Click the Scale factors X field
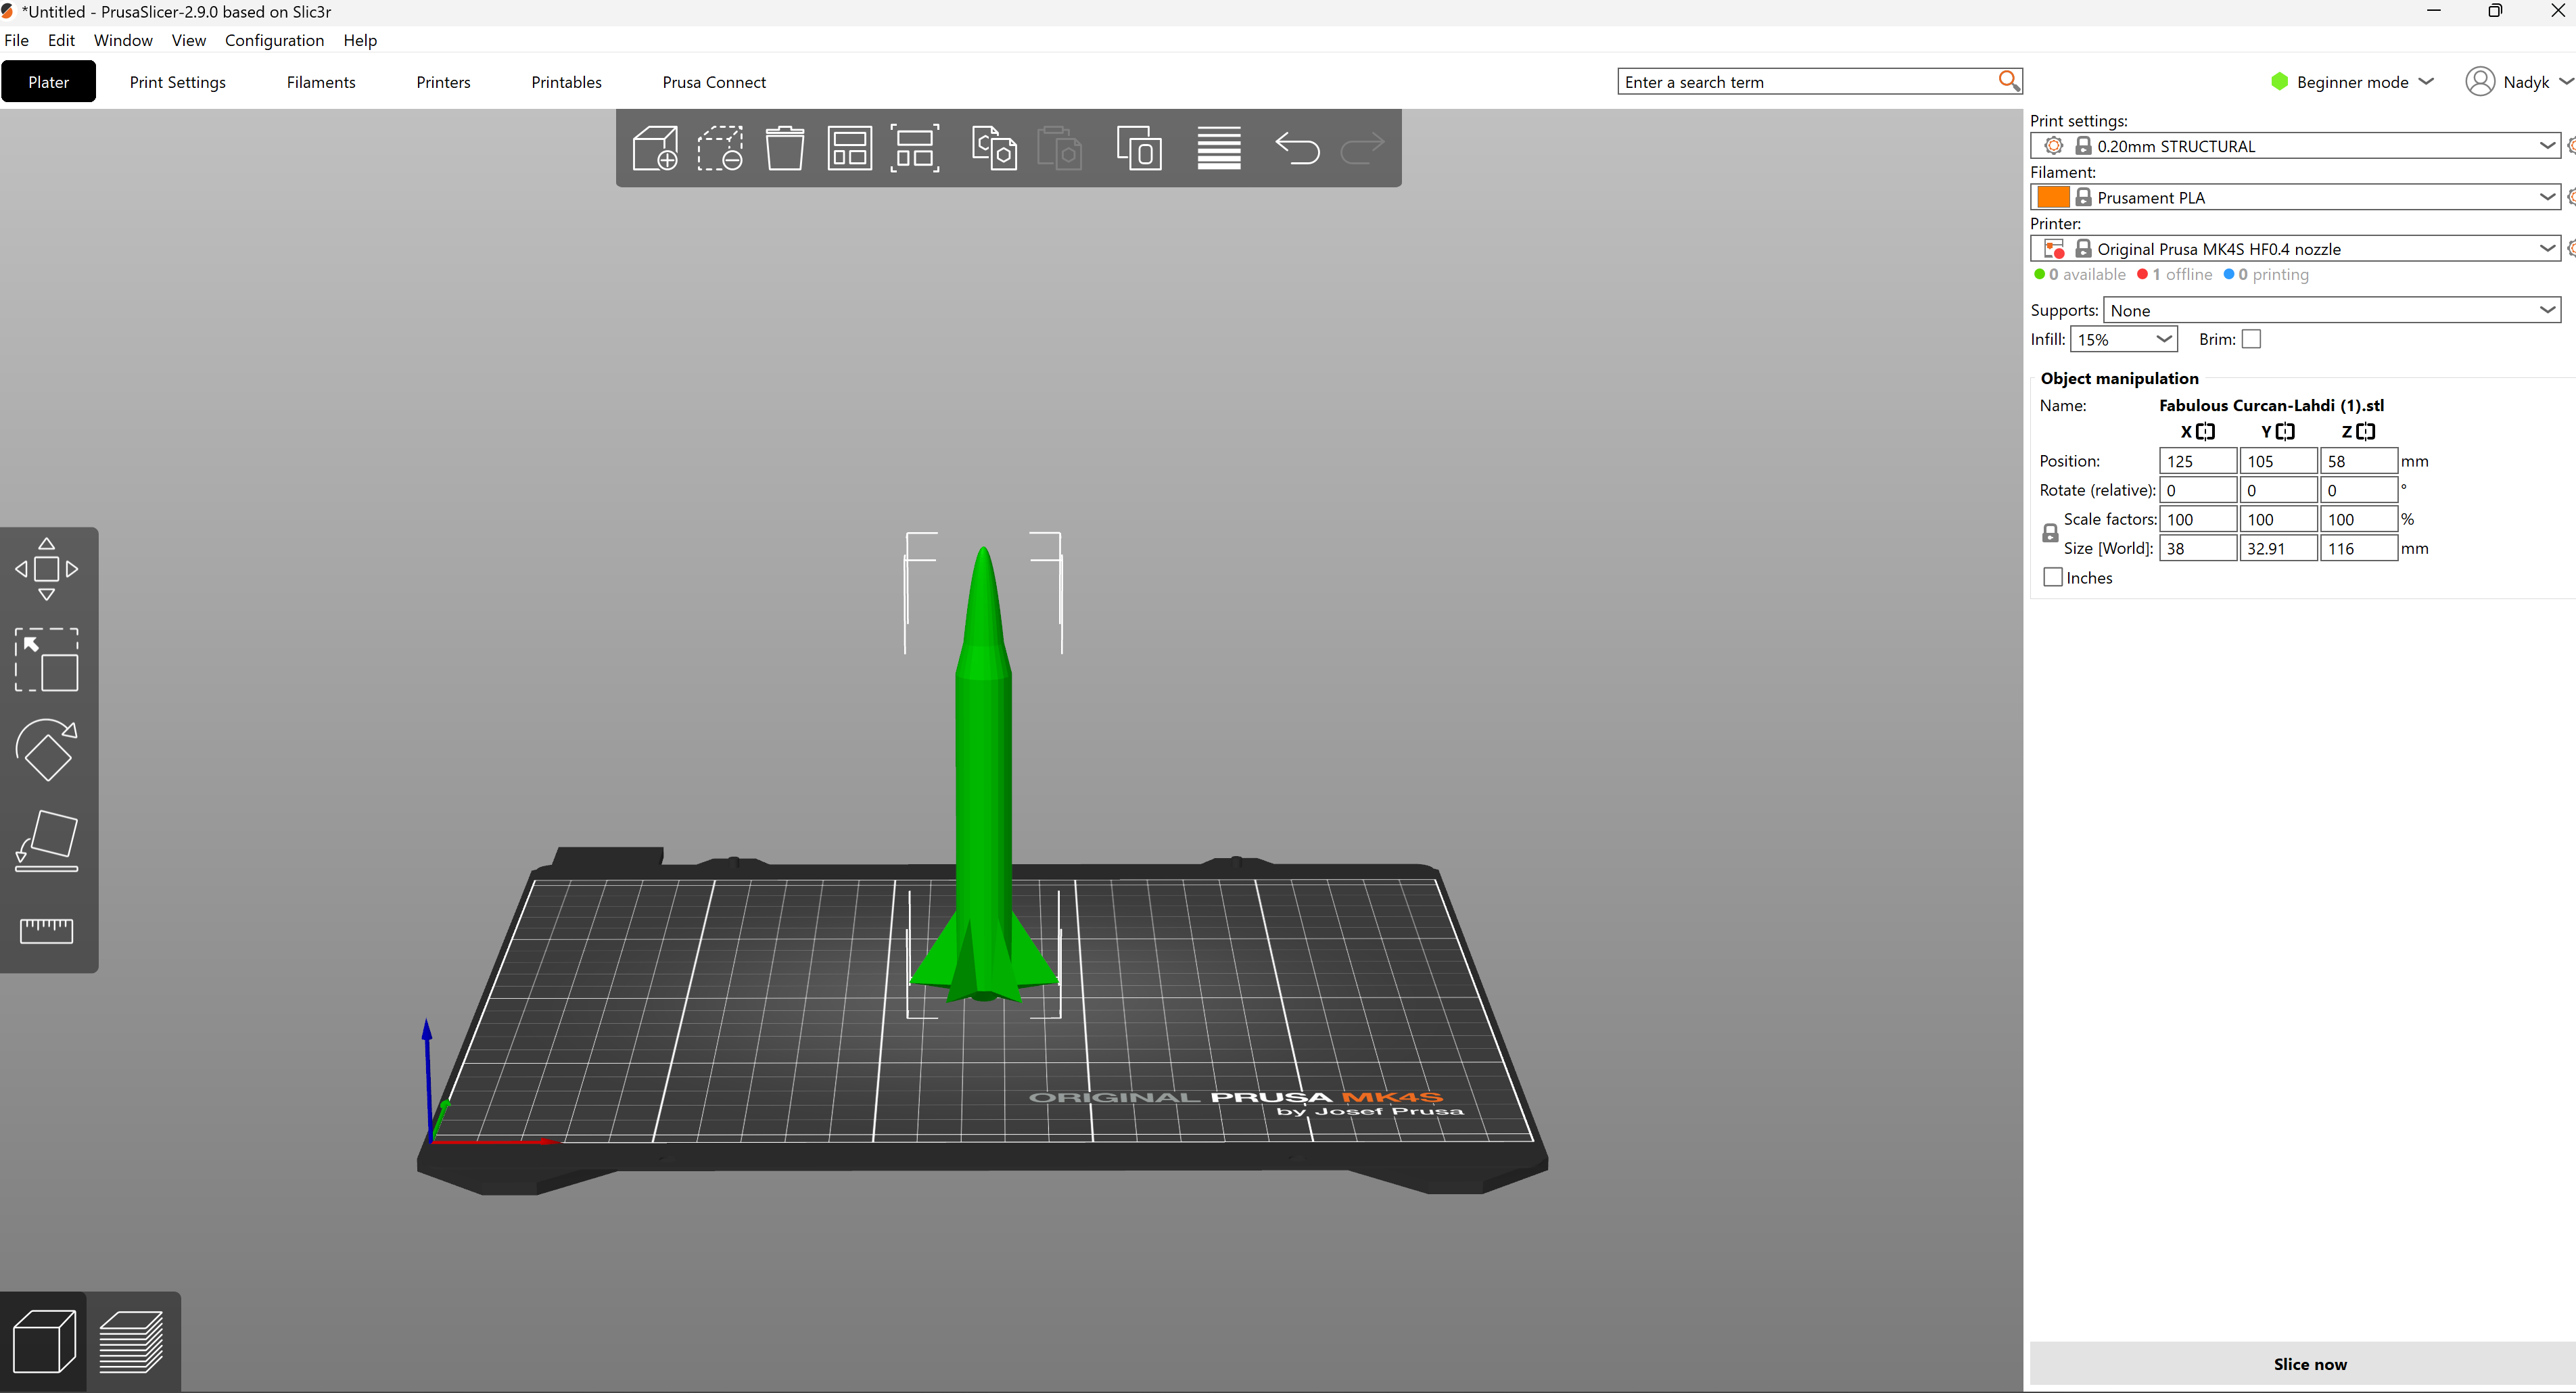Viewport: 2576px width, 1393px height. click(x=2197, y=519)
